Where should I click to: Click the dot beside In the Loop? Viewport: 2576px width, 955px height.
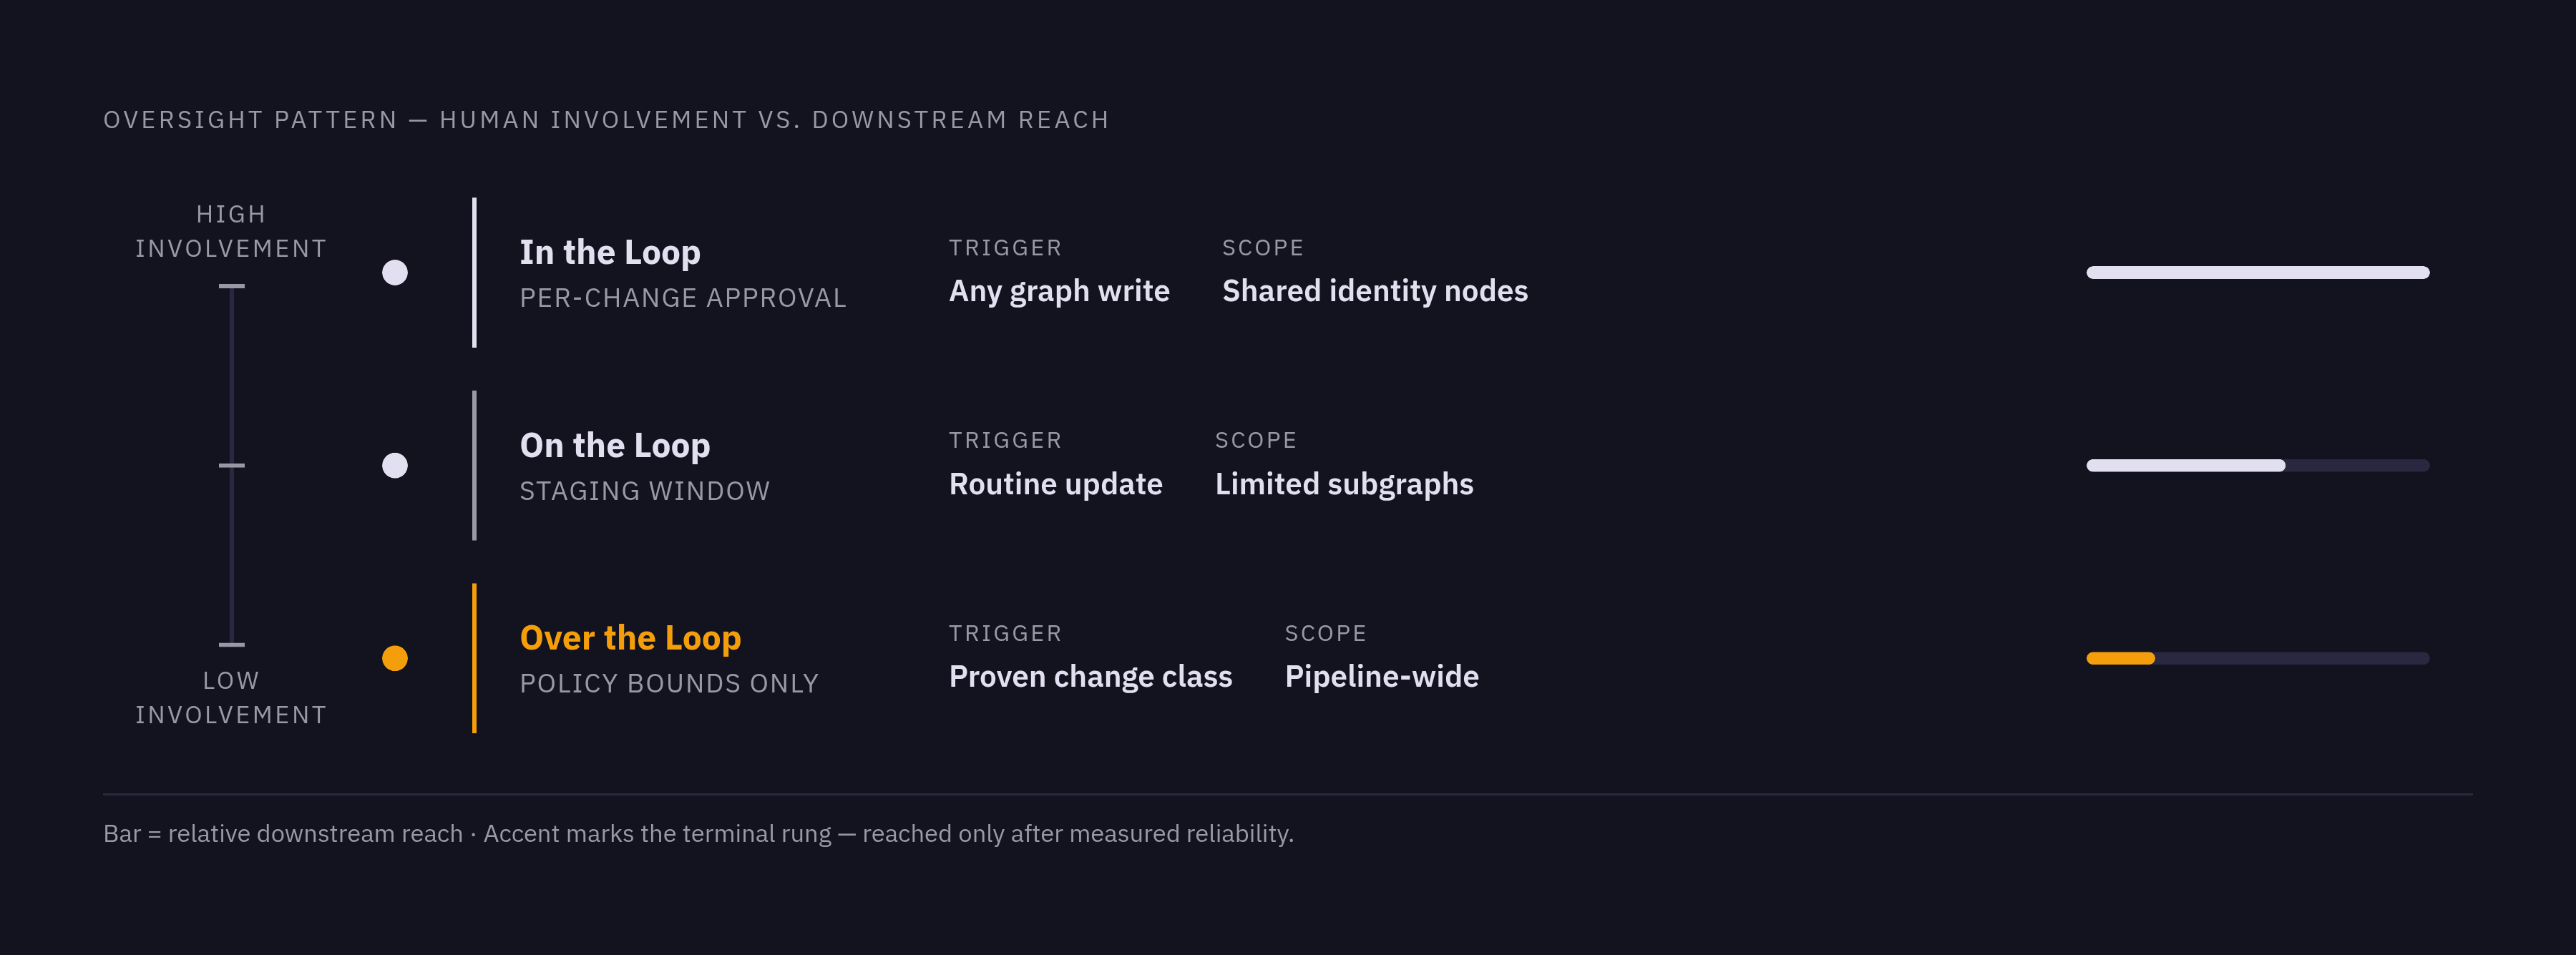pyautogui.click(x=395, y=272)
